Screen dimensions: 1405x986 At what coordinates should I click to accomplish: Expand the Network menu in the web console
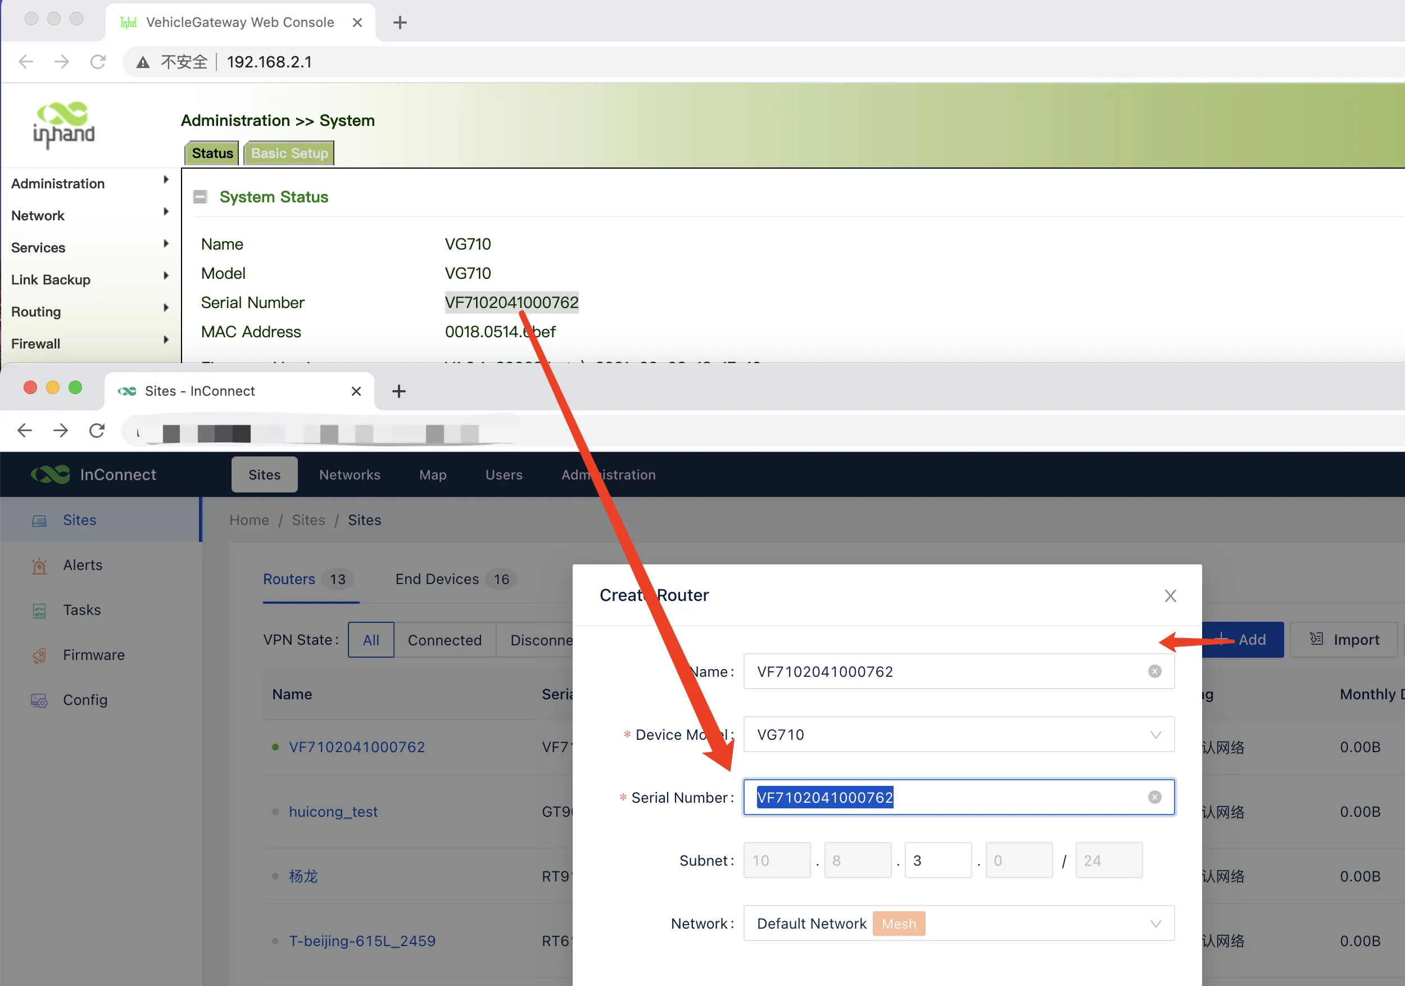(x=90, y=215)
